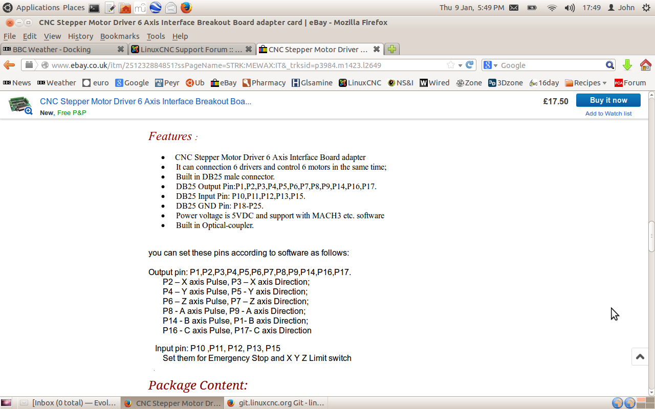Viewport: 655px width, 409px height.
Task: Open the File menu
Action: tap(10, 36)
